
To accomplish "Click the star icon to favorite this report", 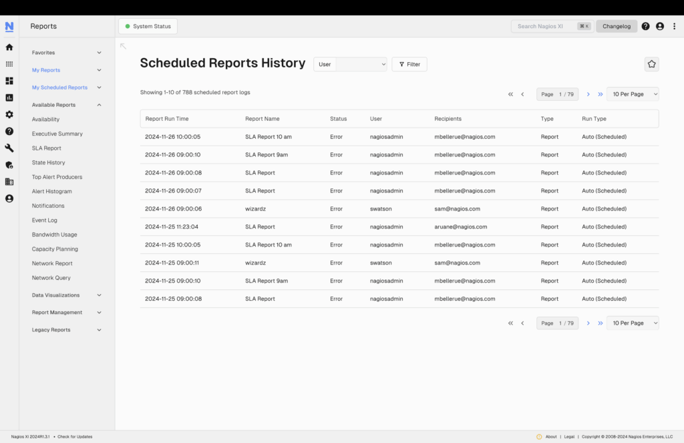I will [x=651, y=63].
